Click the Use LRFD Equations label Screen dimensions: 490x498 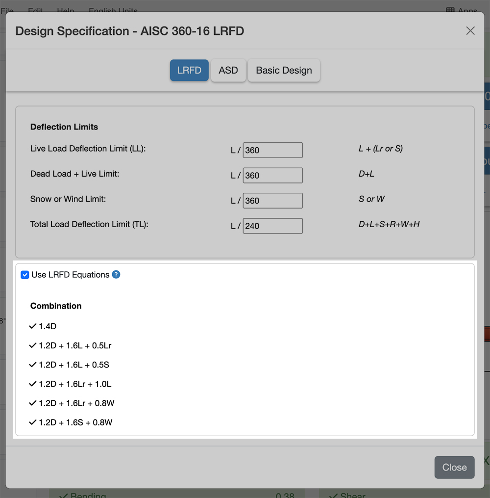pyautogui.click(x=71, y=275)
